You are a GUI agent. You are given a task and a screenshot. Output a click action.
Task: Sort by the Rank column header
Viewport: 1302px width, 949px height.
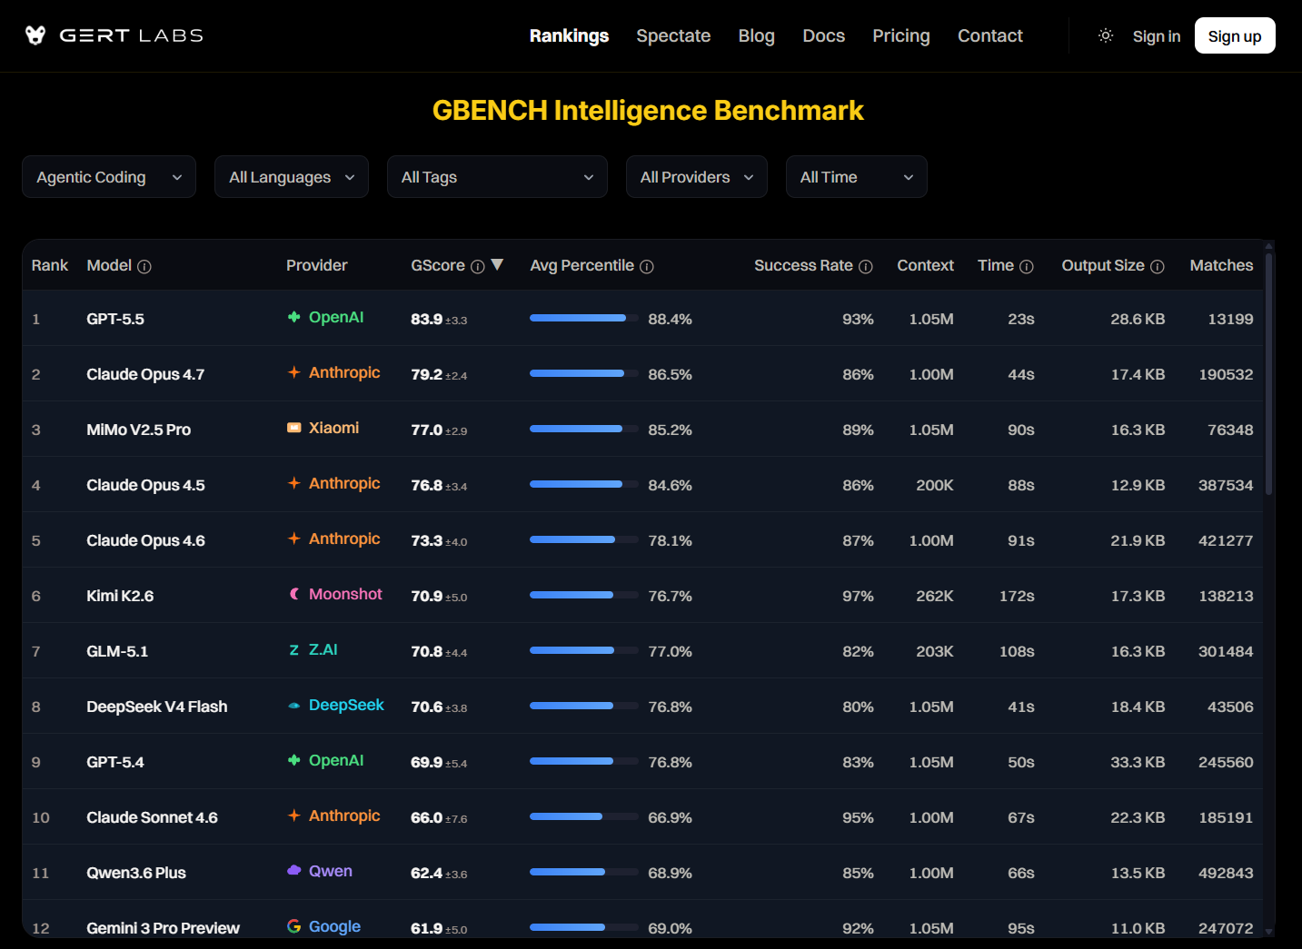coord(50,265)
